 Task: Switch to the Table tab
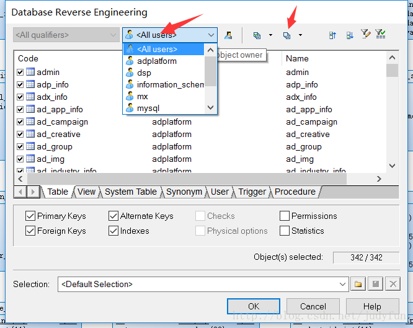tap(58, 192)
